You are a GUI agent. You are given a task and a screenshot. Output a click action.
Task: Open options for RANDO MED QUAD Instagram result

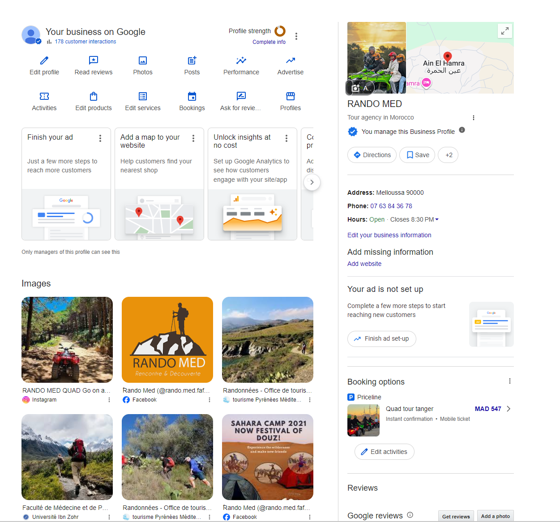[109, 400]
